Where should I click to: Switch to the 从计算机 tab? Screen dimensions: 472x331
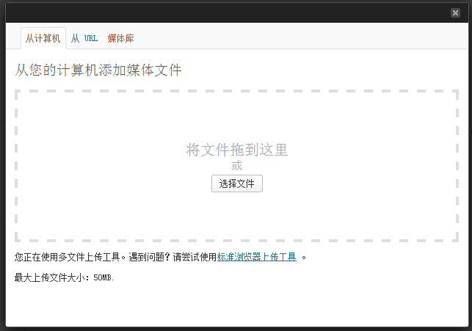click(x=43, y=38)
